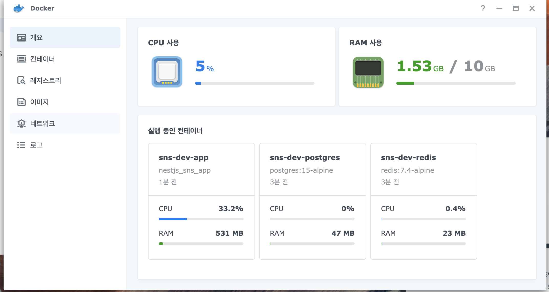Viewport: 549px width, 292px height.
Task: Click the green RAM module icon
Action: pos(368,72)
